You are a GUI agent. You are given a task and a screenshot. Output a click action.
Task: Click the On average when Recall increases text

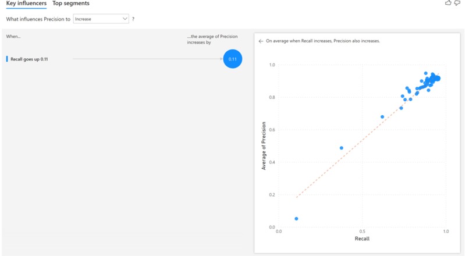tap(323, 41)
